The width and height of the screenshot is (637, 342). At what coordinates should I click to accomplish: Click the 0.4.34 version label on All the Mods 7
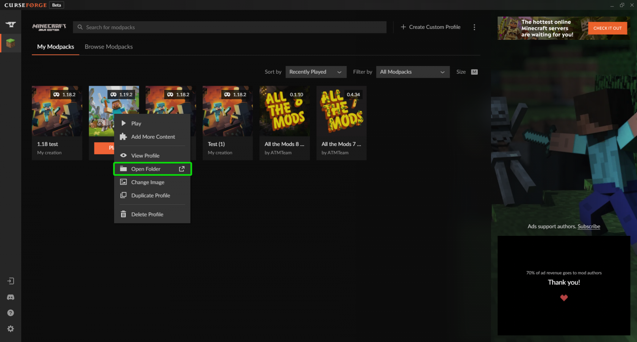353,94
